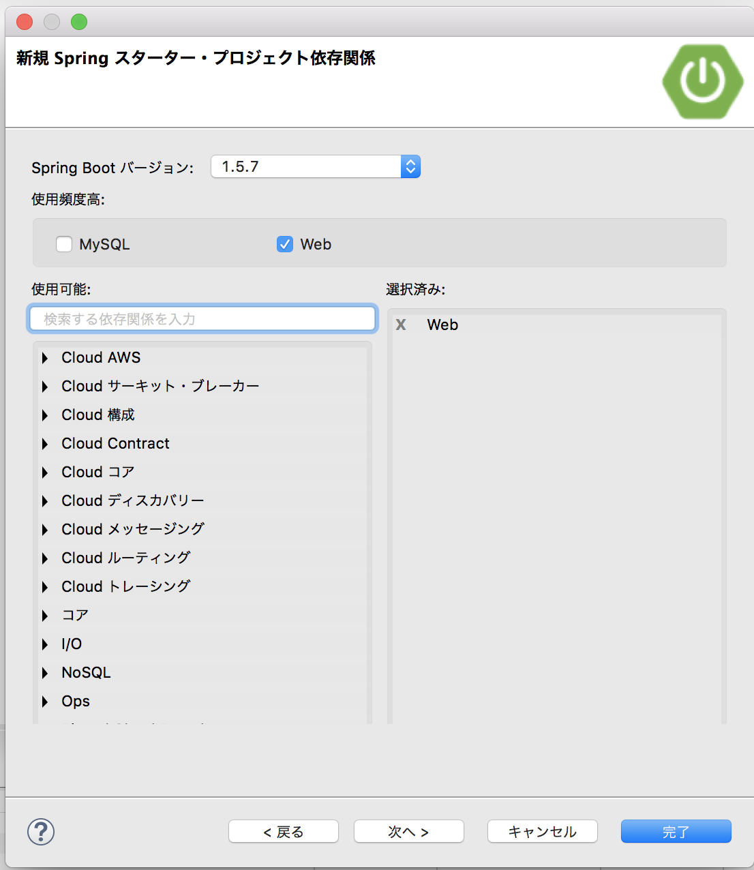Expand the NoSQL category
Image resolution: width=754 pixels, height=870 pixels.
pyautogui.click(x=45, y=673)
